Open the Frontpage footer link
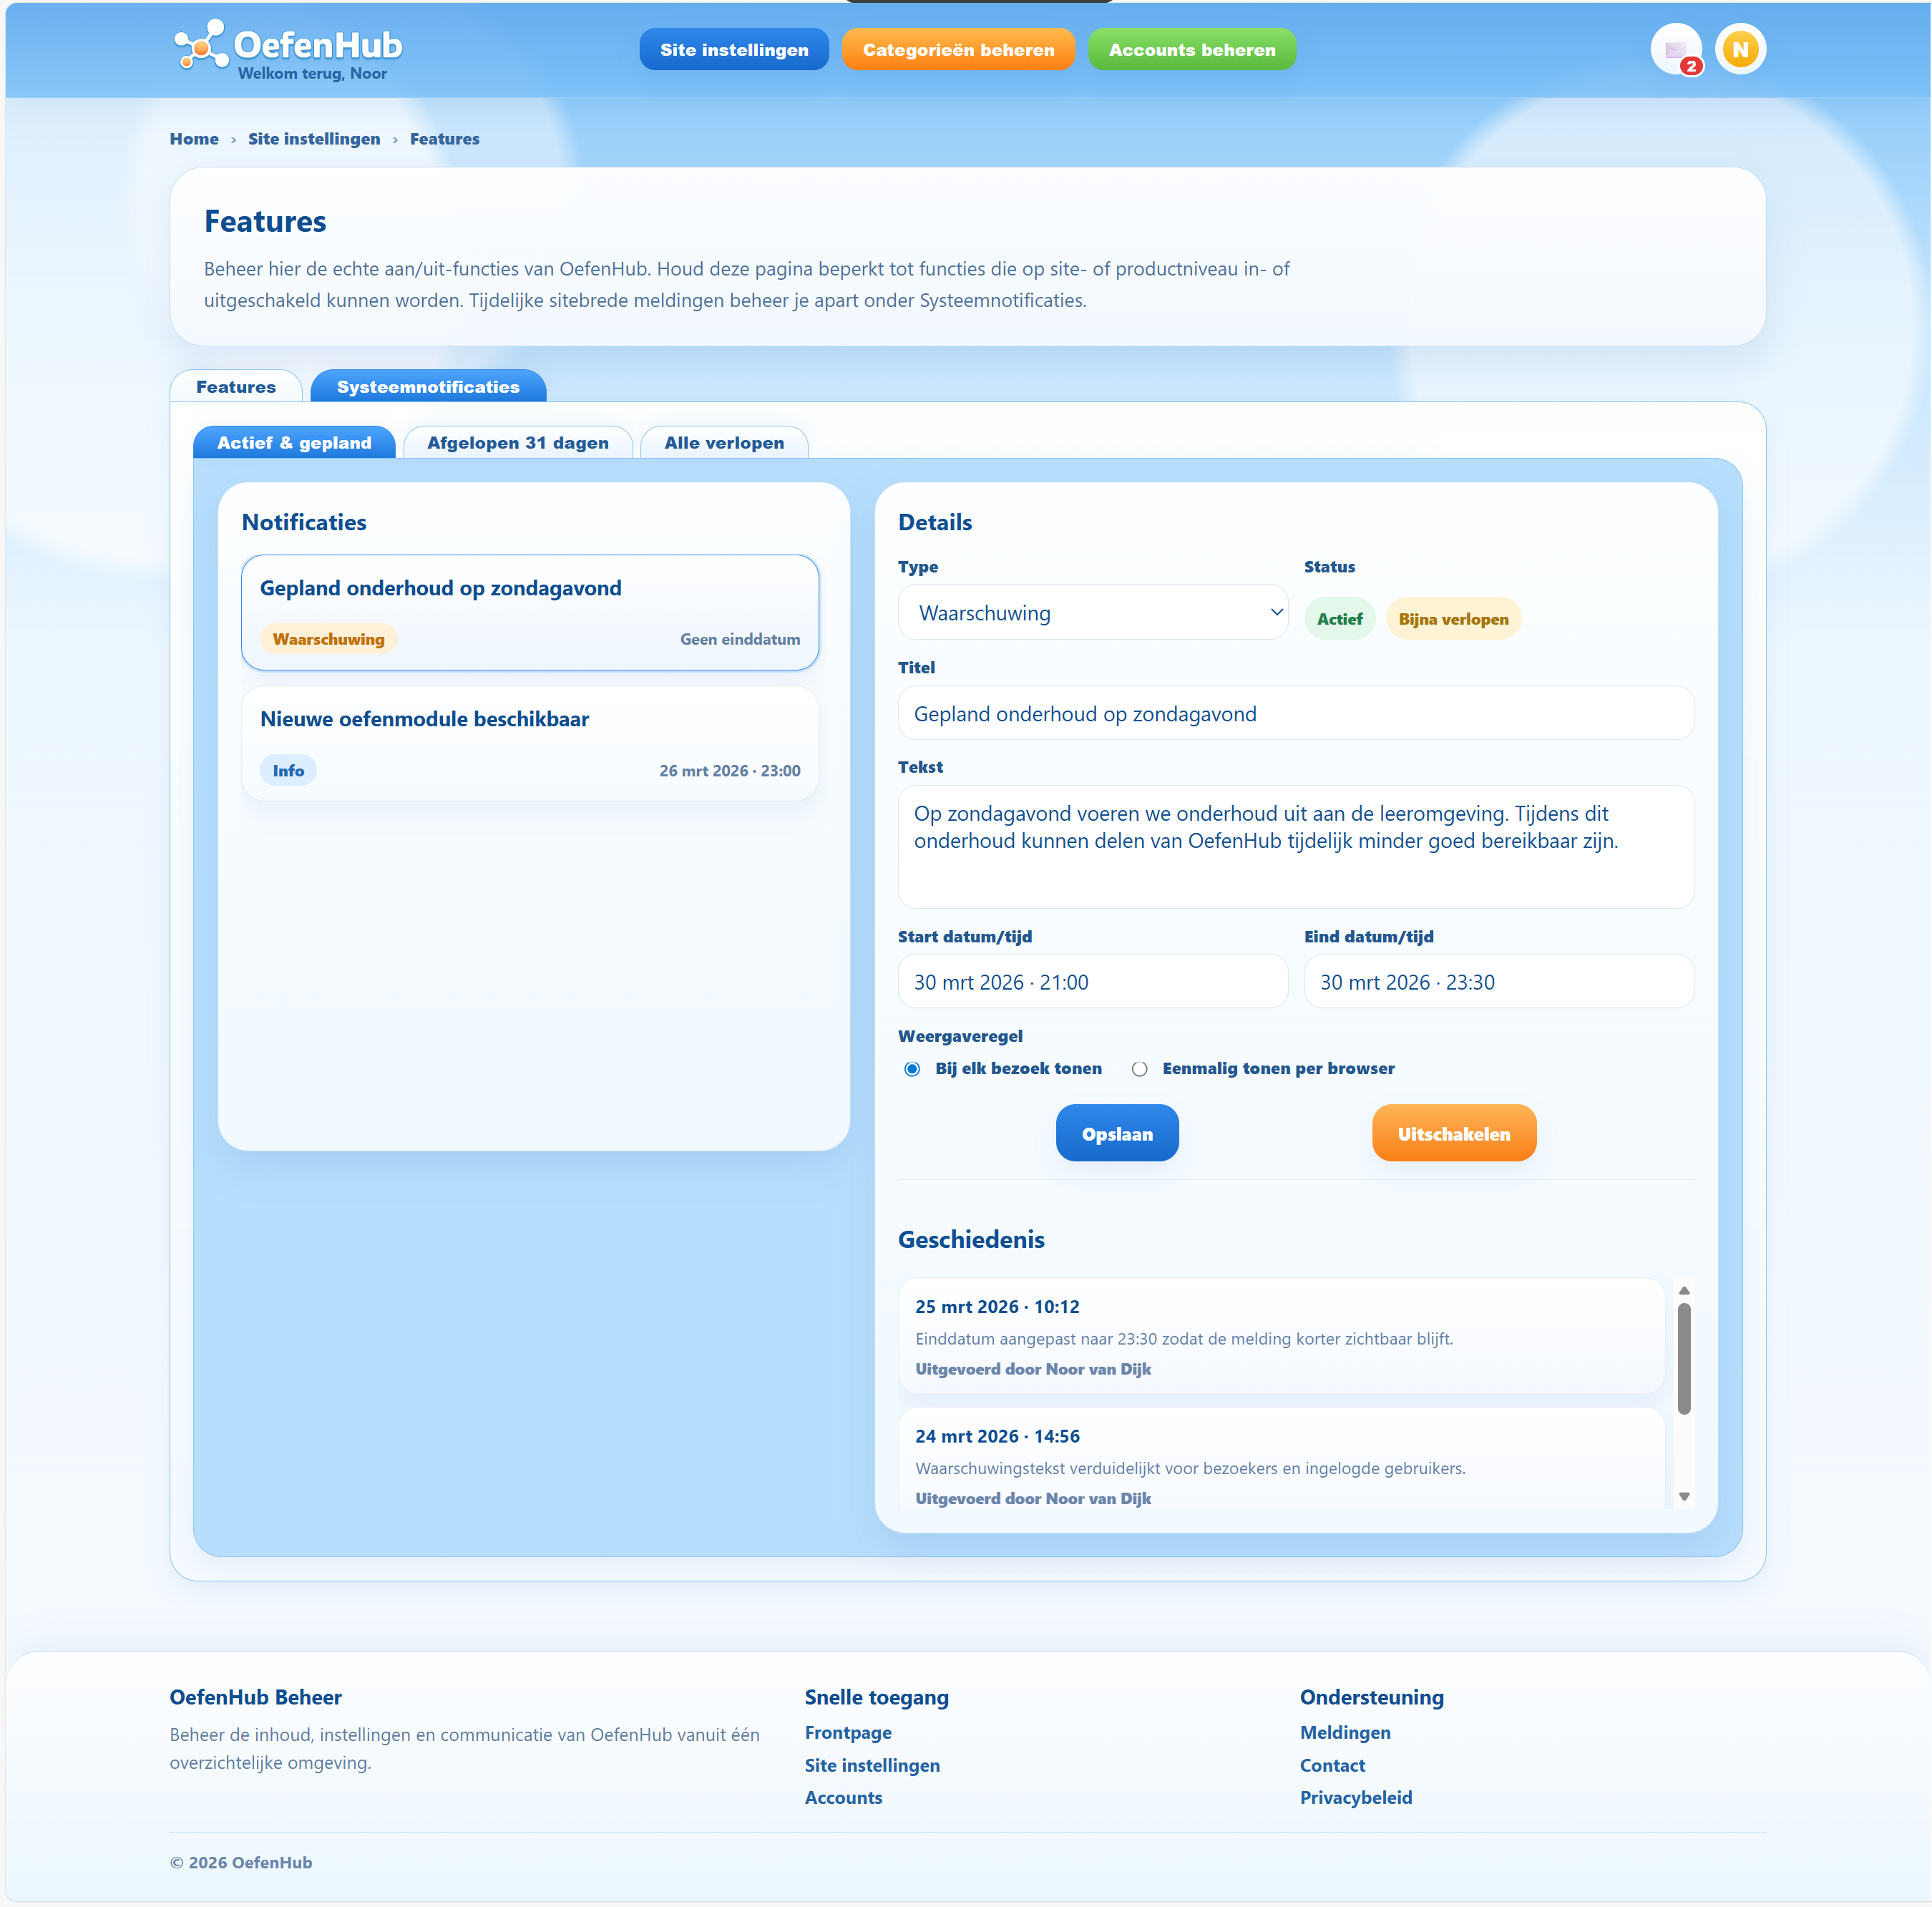Screen dimensions: 1932x1907 click(848, 1732)
